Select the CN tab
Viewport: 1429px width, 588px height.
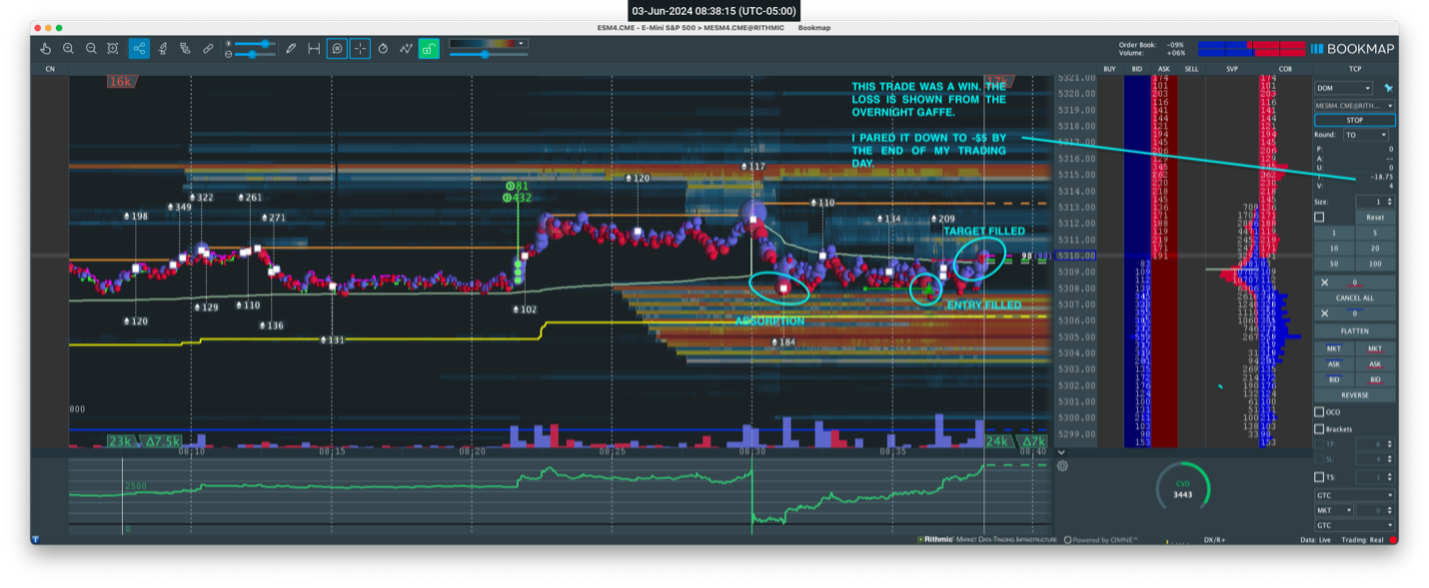coord(48,69)
